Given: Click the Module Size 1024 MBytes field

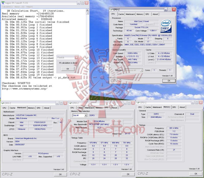Looking at the screenshot, I should 99,121.
